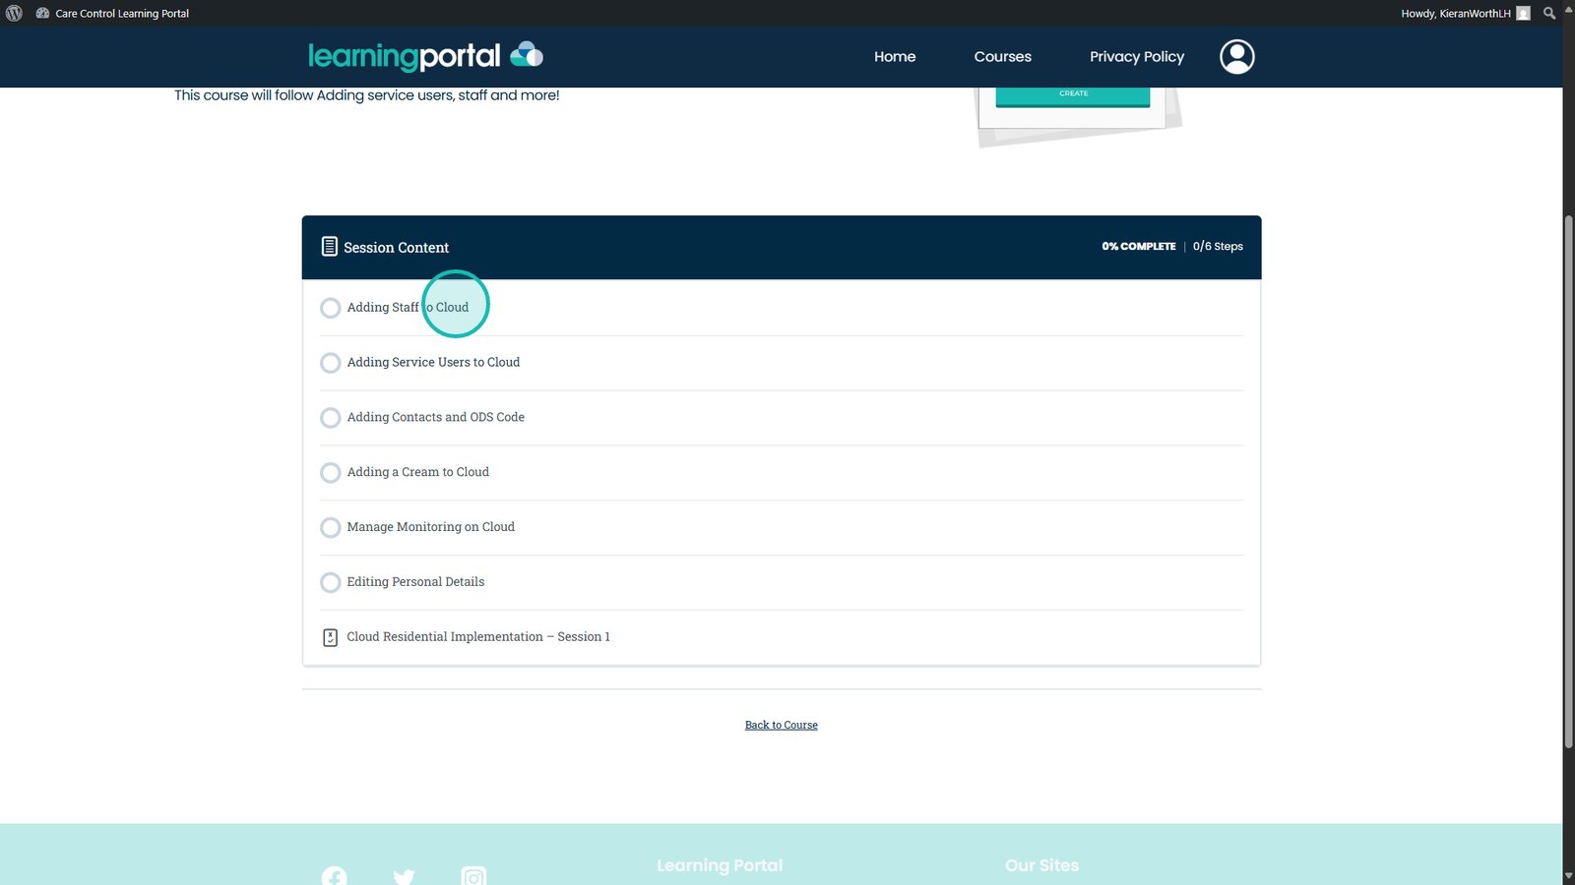Open Adding a Cream to Cloud lesson
The image size is (1575, 885).
click(417, 472)
